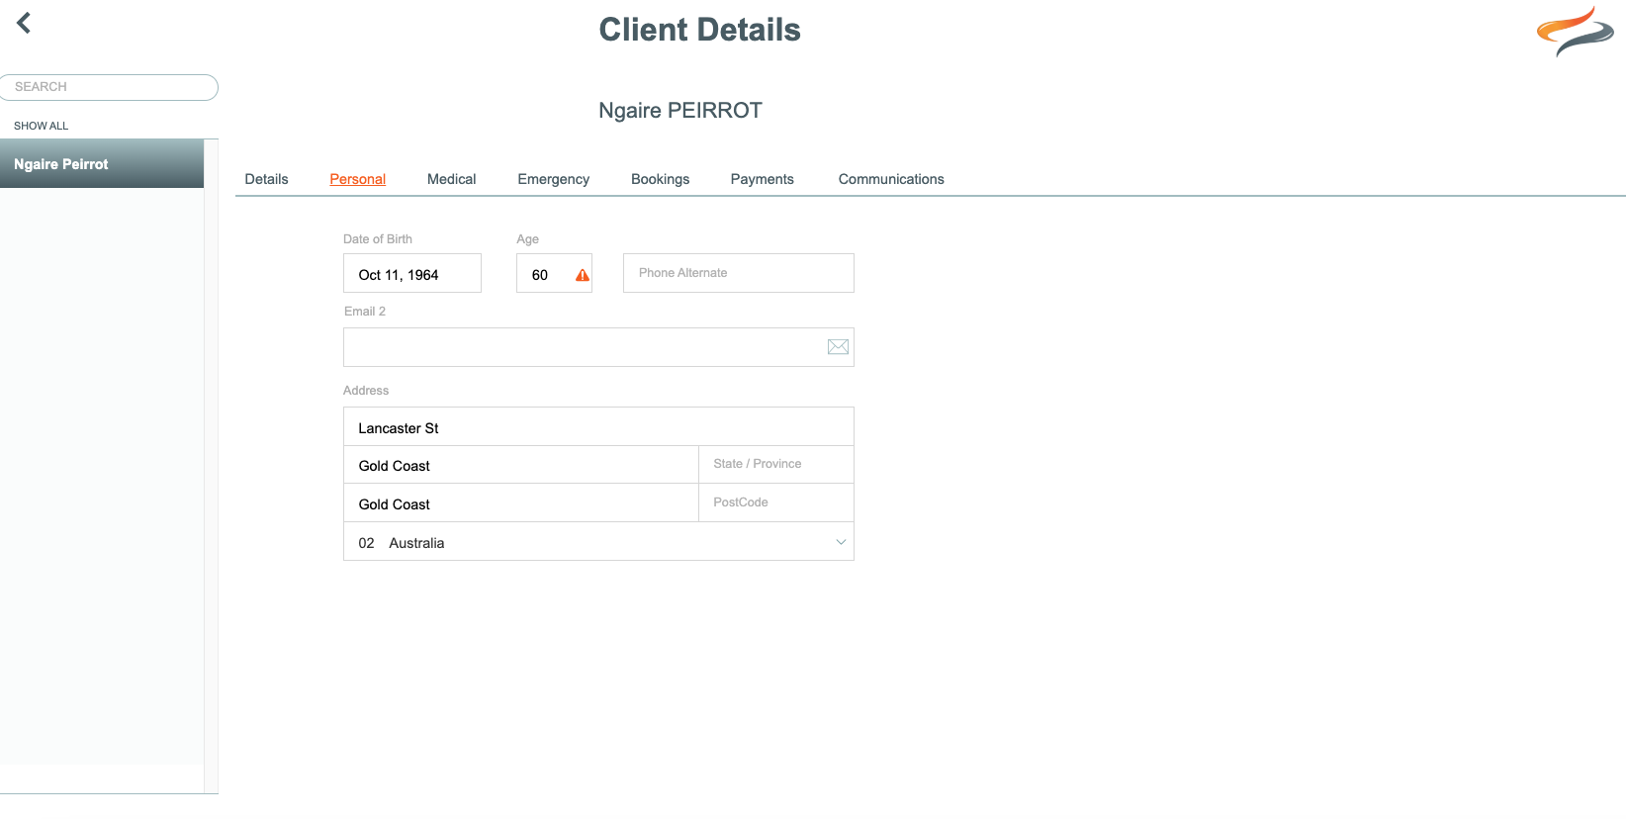
Task: Click the Address label
Action: click(x=366, y=391)
